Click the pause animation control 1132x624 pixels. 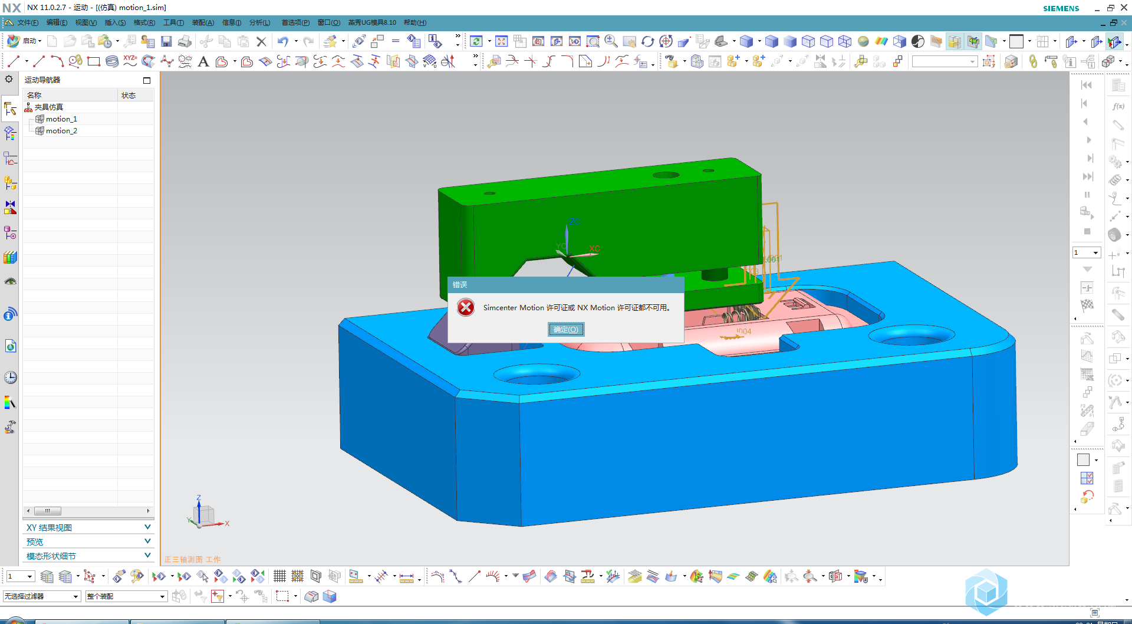(x=1087, y=195)
